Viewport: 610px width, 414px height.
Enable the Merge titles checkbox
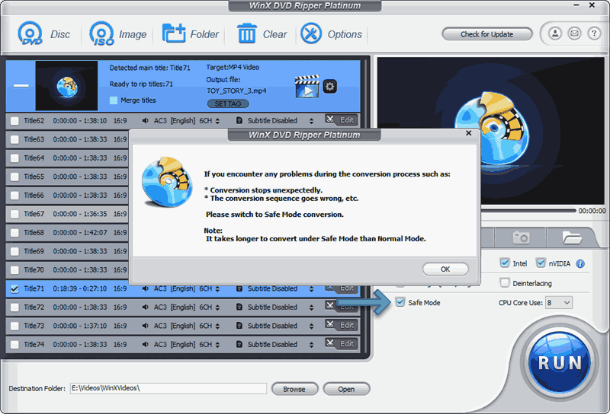coord(113,100)
